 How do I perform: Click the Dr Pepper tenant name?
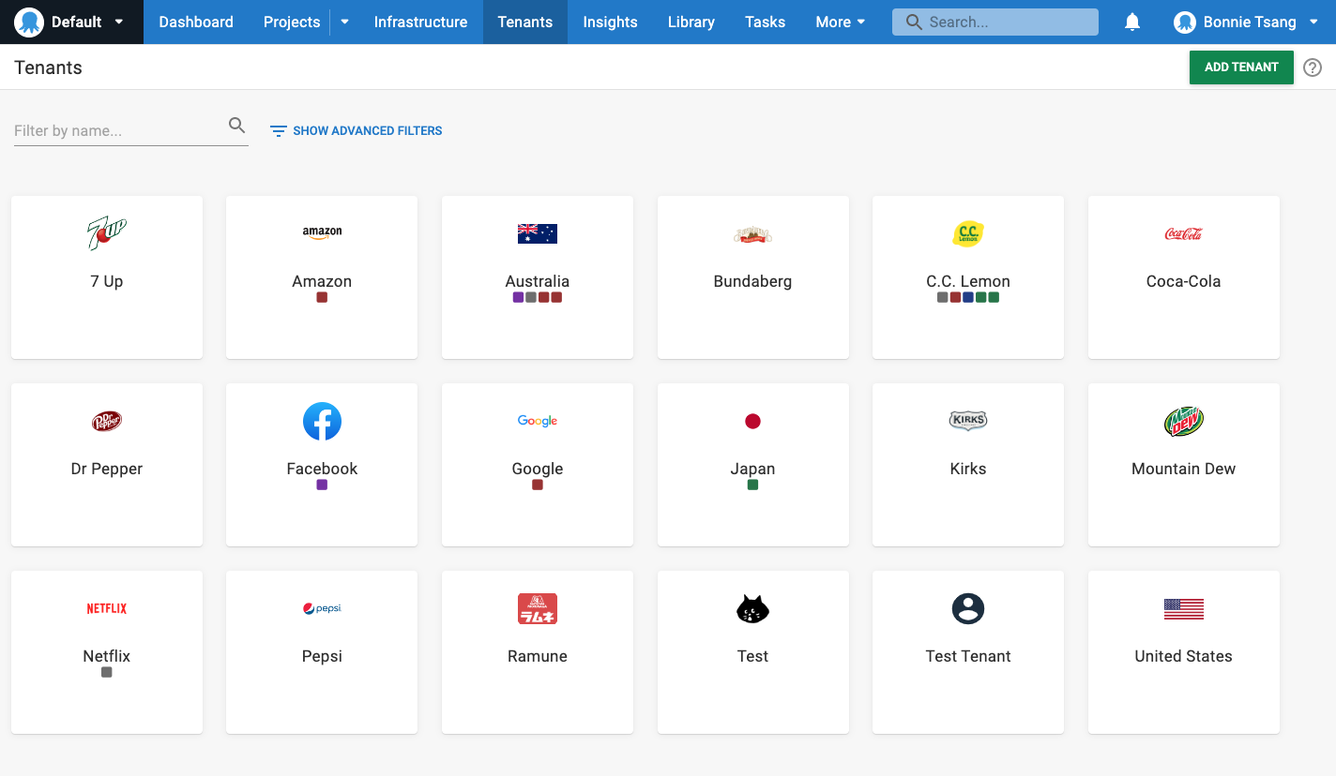pyautogui.click(x=107, y=469)
